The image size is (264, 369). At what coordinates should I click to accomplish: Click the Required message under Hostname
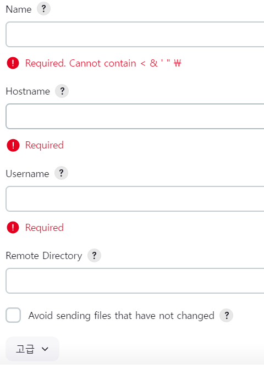pyautogui.click(x=44, y=145)
